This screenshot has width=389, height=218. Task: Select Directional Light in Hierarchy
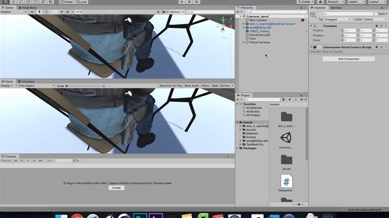(x=260, y=35)
